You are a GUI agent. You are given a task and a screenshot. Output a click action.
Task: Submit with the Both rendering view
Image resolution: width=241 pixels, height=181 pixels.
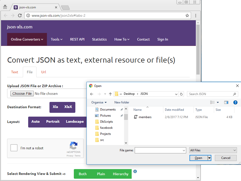pos(83,174)
